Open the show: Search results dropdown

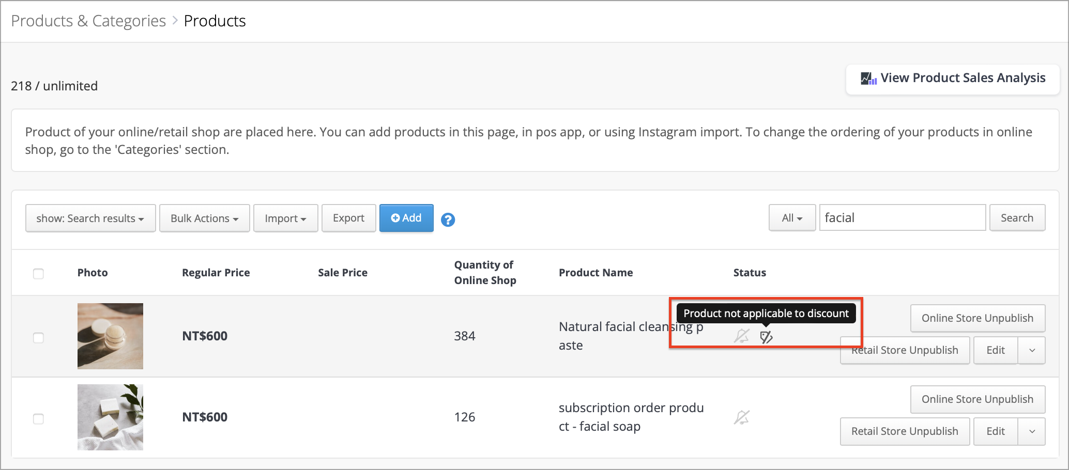tap(90, 218)
